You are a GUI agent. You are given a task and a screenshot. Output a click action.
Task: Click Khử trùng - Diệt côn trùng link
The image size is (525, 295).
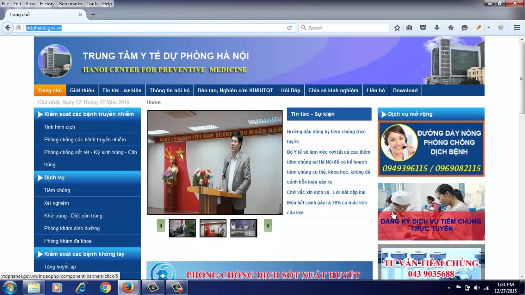[73, 216]
